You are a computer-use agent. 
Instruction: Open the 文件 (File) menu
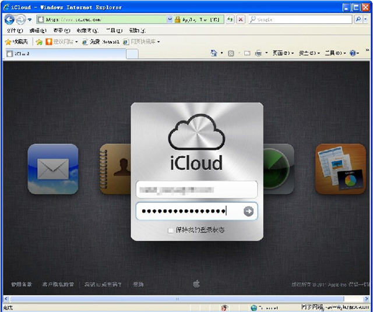(15, 31)
